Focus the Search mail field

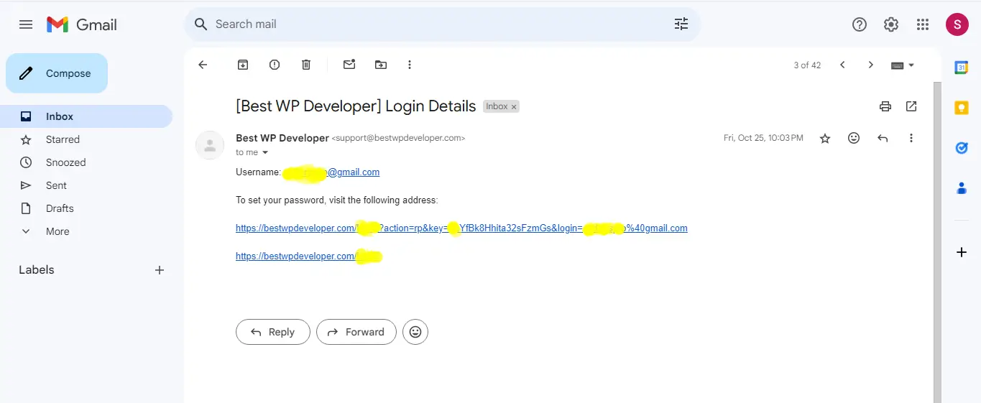point(442,24)
